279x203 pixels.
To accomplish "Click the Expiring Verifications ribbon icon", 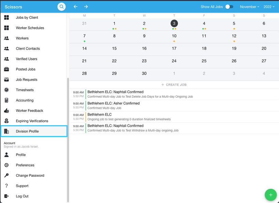I will pyautogui.click(x=6, y=121).
